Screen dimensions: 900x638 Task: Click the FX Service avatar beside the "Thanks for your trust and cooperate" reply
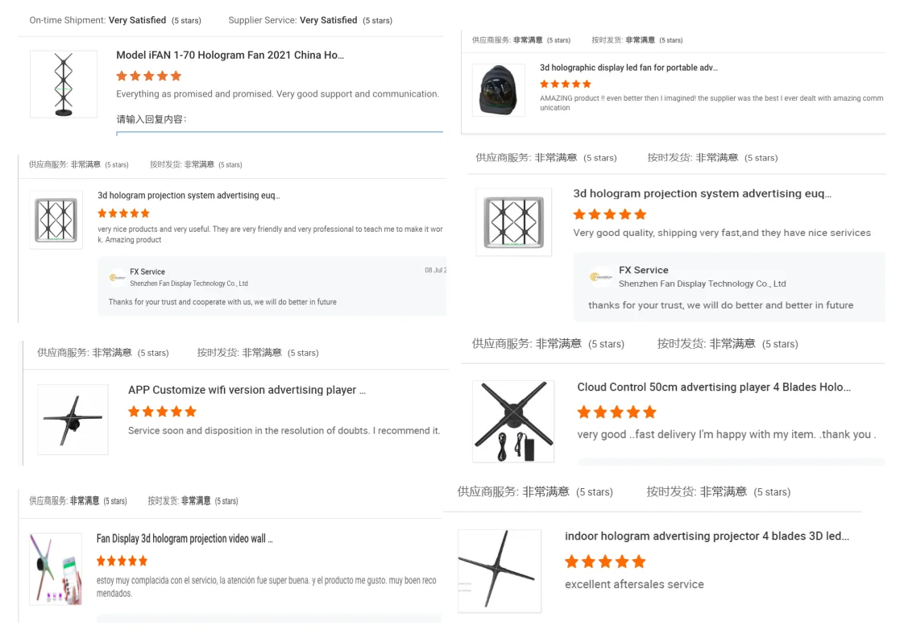coord(118,278)
